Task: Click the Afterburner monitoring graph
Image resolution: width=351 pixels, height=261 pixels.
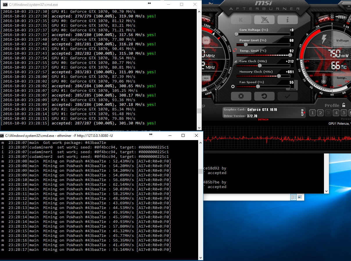Action: 277,139
